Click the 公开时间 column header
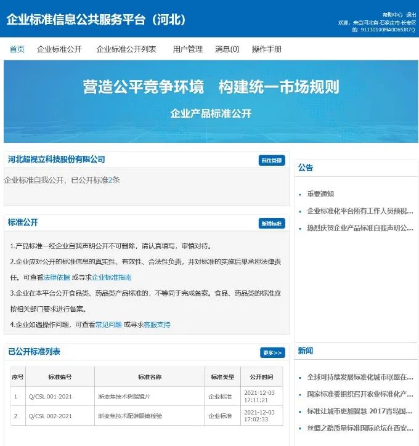419x446 pixels. (262, 377)
